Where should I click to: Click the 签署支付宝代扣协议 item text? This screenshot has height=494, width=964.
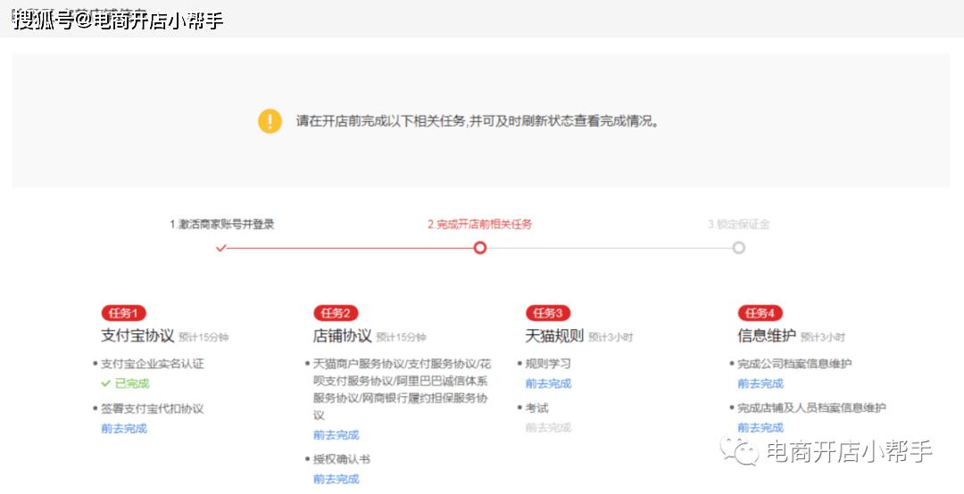(x=152, y=408)
